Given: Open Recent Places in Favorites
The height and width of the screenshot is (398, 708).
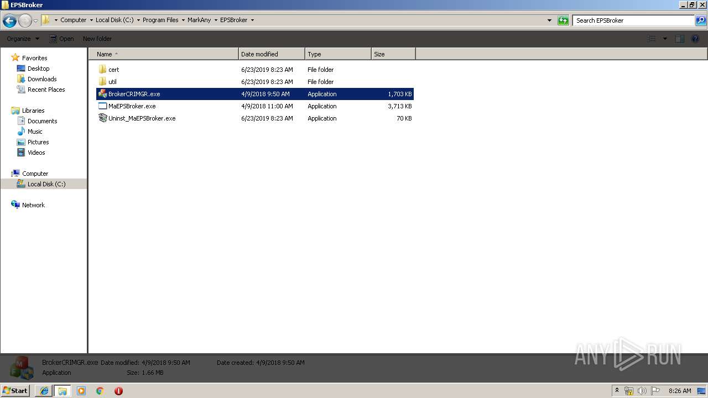Looking at the screenshot, I should click(46, 90).
